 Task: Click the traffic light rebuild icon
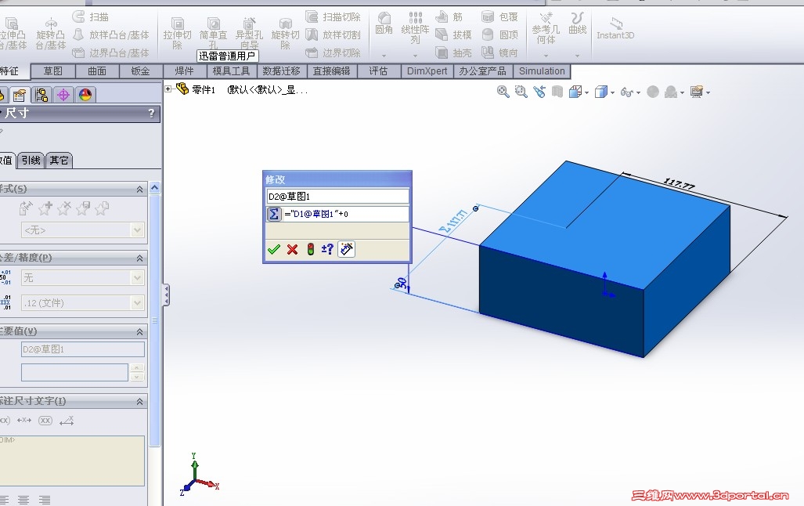(x=311, y=249)
